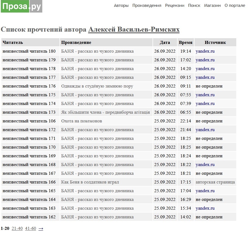Open БАНЯ story for reader 162

click(x=97, y=217)
